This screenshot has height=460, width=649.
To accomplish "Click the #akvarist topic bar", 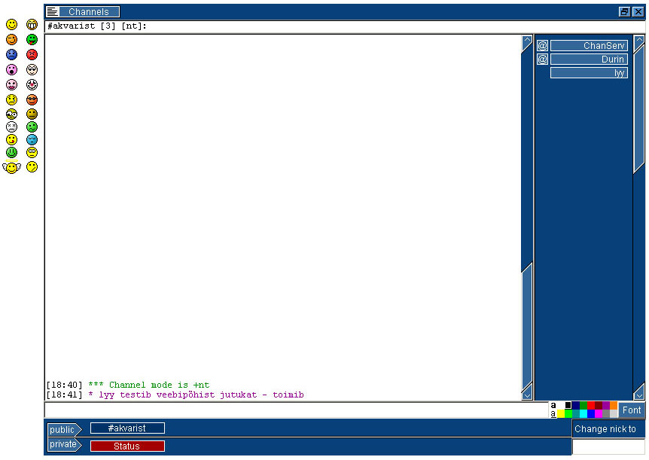I will pyautogui.click(x=345, y=26).
